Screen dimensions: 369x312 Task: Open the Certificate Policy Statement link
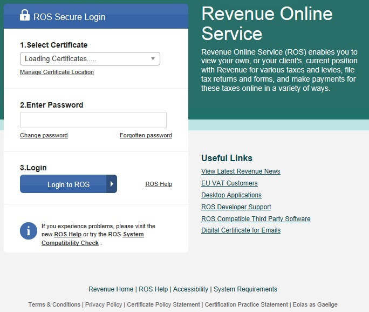[x=163, y=304]
